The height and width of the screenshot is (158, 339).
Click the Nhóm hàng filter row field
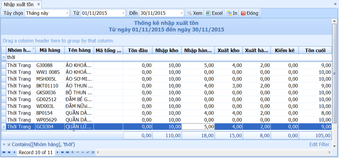(x=21, y=57)
